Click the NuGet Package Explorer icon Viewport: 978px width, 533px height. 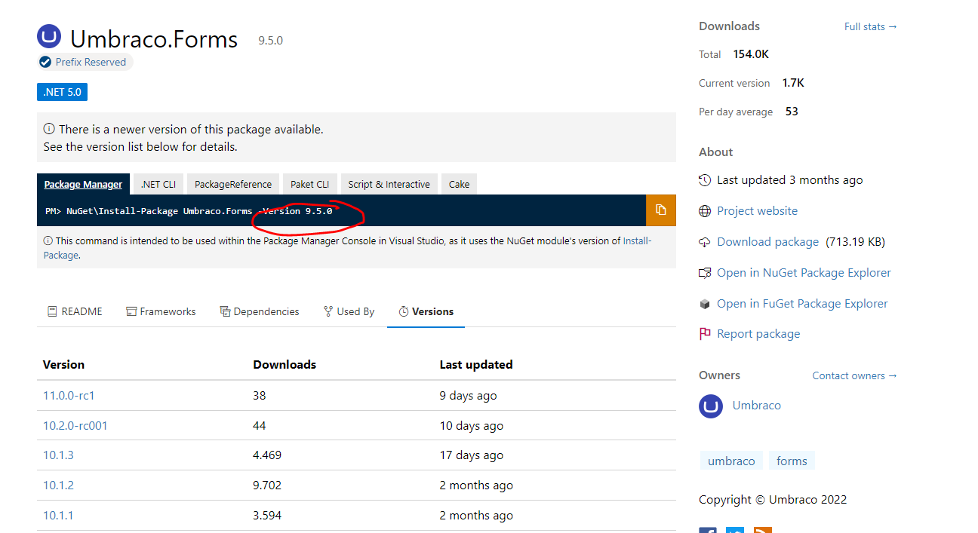click(x=705, y=273)
